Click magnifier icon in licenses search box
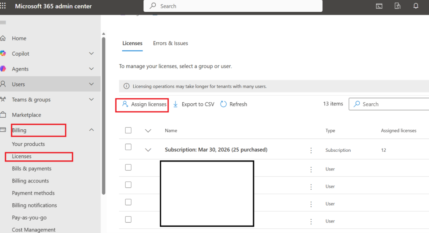Viewport: 429px width, 233px height. click(x=357, y=104)
